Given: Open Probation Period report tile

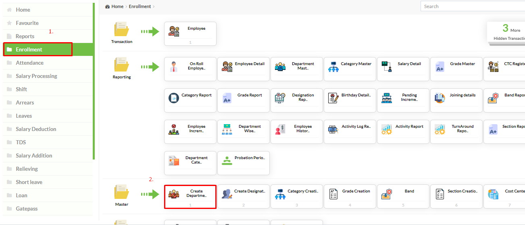Looking at the screenshot, I should tap(244, 163).
